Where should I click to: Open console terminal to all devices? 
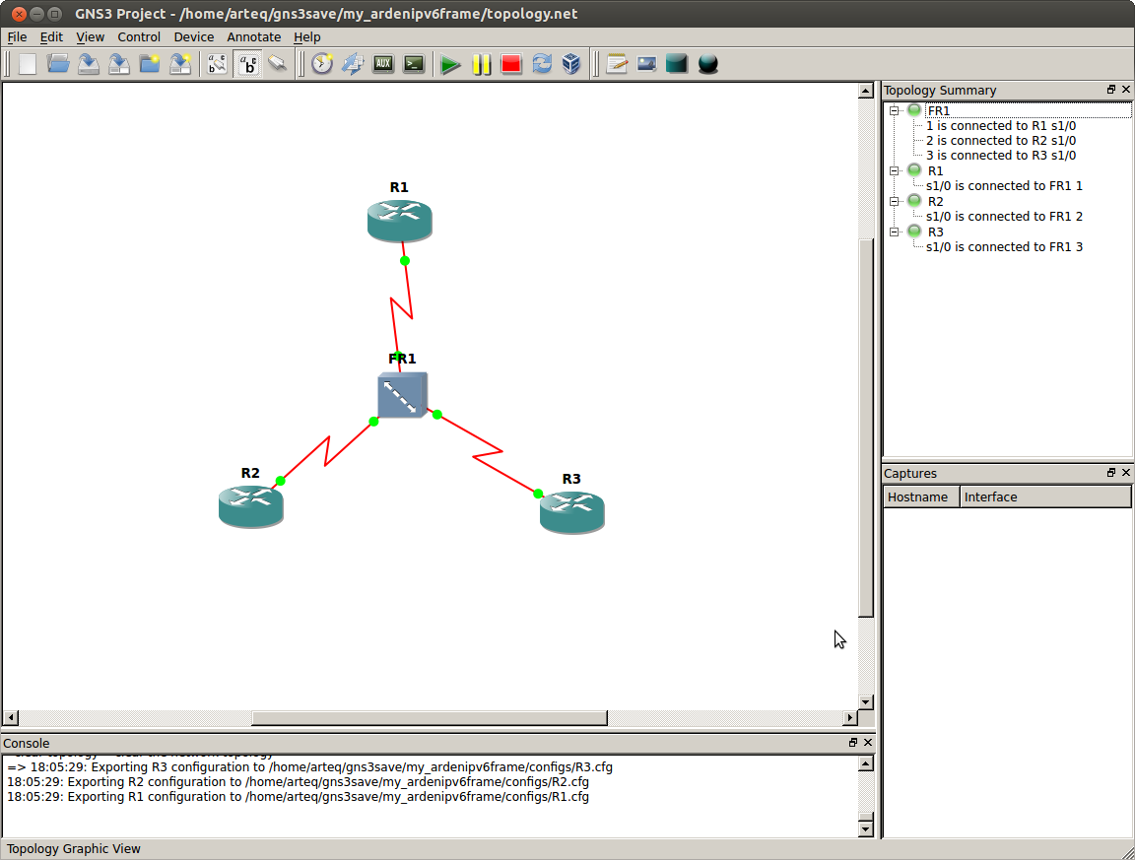(414, 64)
